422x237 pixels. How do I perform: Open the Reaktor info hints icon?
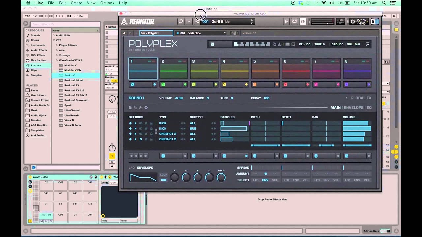click(x=303, y=22)
